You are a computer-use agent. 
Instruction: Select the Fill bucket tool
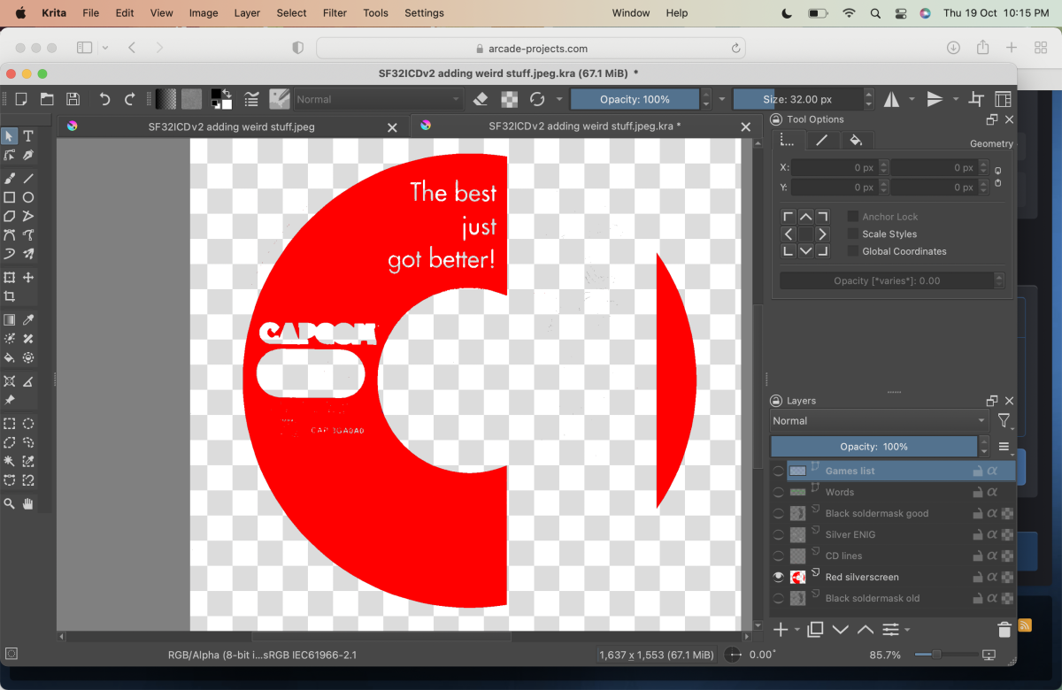(10, 357)
